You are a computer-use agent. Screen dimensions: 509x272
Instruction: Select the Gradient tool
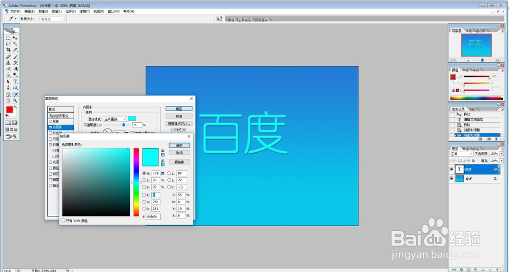[15, 69]
